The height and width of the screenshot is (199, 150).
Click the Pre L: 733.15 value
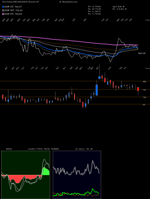94,11
